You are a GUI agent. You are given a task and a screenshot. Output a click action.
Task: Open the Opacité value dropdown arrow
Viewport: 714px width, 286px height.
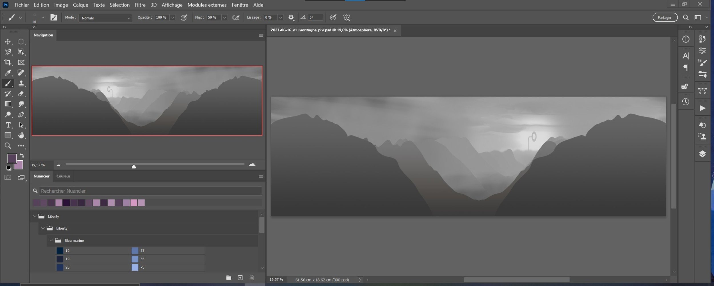pyautogui.click(x=173, y=18)
